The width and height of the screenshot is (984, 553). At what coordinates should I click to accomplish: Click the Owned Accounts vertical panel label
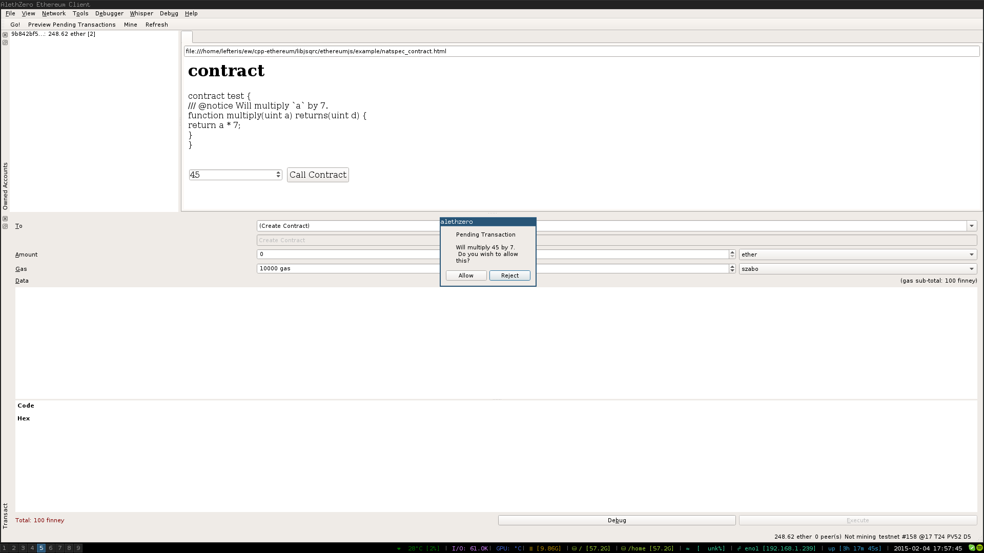pyautogui.click(x=5, y=186)
